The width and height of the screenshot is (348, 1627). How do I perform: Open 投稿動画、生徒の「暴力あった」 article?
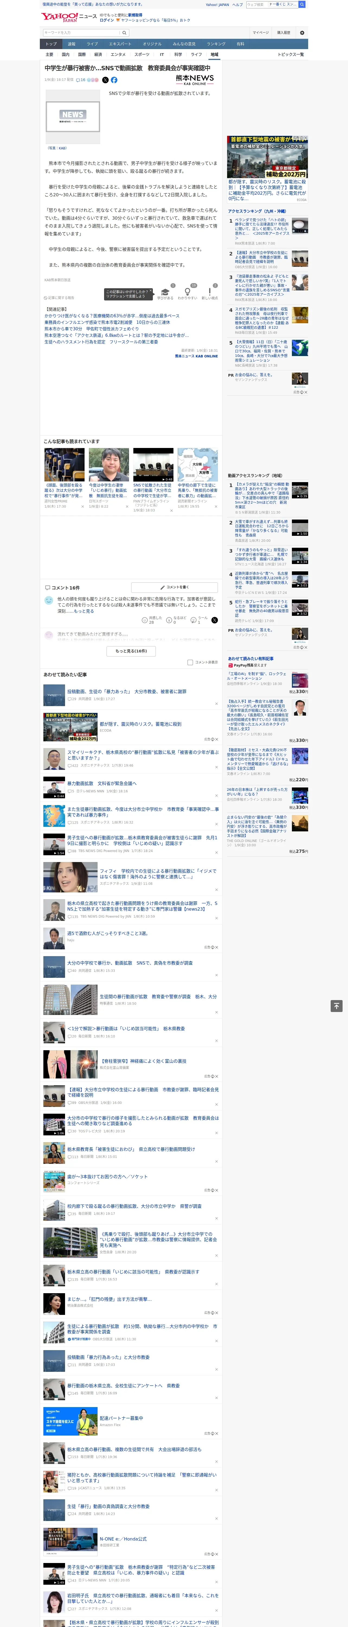[x=126, y=691]
